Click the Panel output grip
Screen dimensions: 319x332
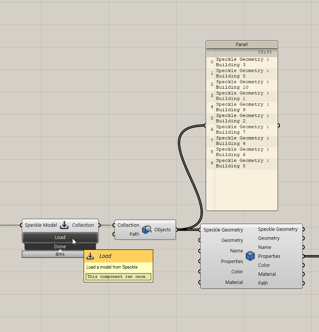[279, 126]
